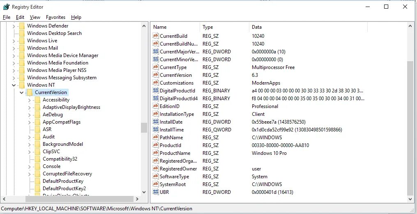The height and width of the screenshot is (214, 417).
Task: Select the ProductId value name
Action: (x=170, y=145)
